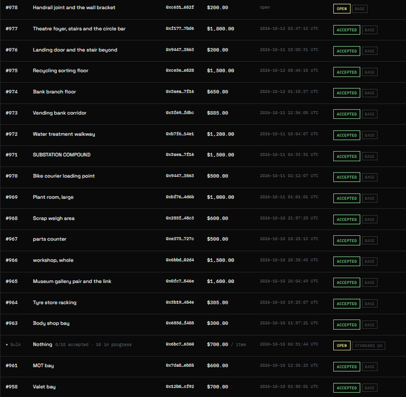The width and height of the screenshot is (406, 397).
Task: Click the $305.00 amount
Action: pos(217,303)
